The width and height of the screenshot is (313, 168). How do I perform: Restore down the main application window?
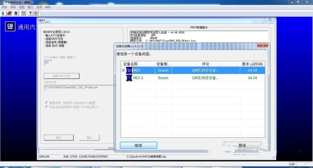(298, 2)
